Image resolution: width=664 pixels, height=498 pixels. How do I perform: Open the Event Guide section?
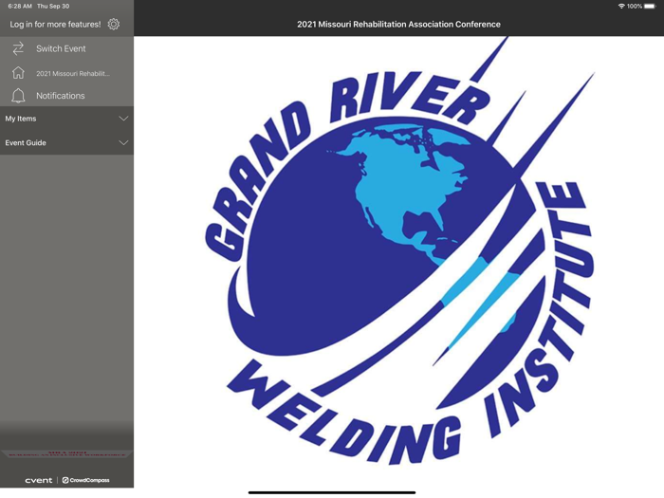tap(67, 142)
